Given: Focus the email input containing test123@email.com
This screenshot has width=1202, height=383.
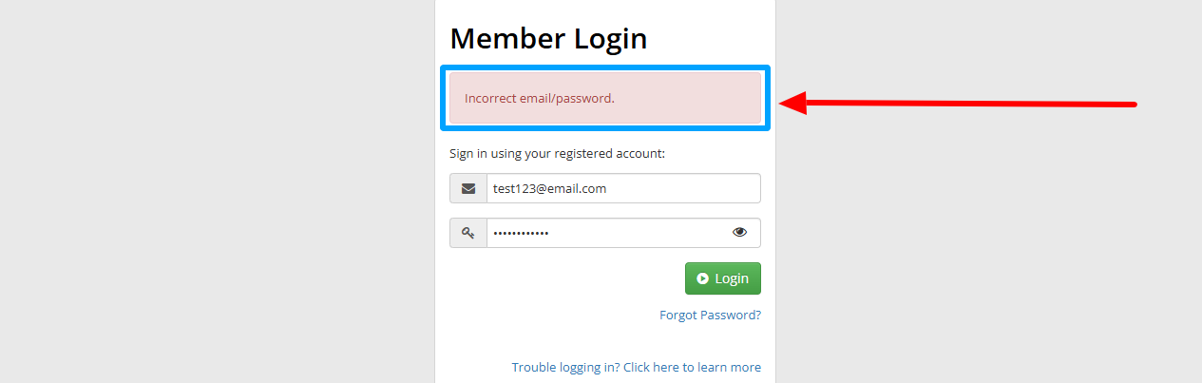Looking at the screenshot, I should [x=549, y=188].
